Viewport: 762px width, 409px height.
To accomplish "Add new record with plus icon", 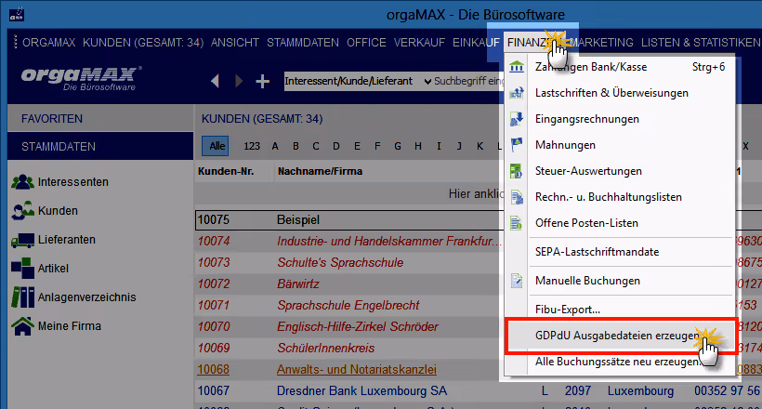I will click(x=262, y=81).
